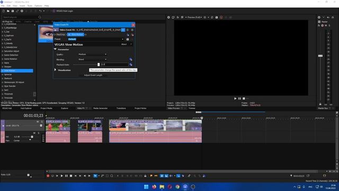The height and width of the screenshot is (191, 339).
Task: Open Master bus FX icon
Action: (x=319, y=25)
